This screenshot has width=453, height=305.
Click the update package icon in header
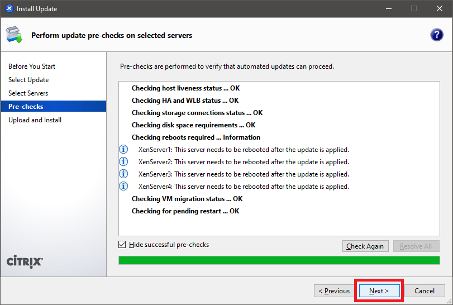(14, 35)
